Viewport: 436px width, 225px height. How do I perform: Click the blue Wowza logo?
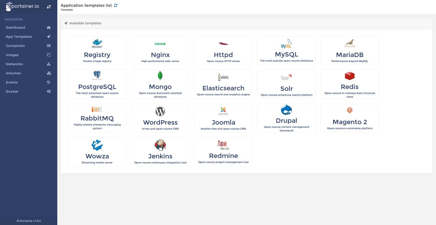tap(97, 145)
